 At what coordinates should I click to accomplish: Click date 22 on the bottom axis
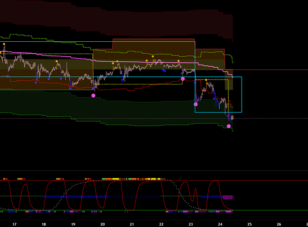162,224
